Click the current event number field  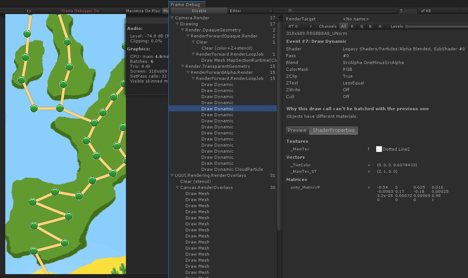(x=407, y=11)
